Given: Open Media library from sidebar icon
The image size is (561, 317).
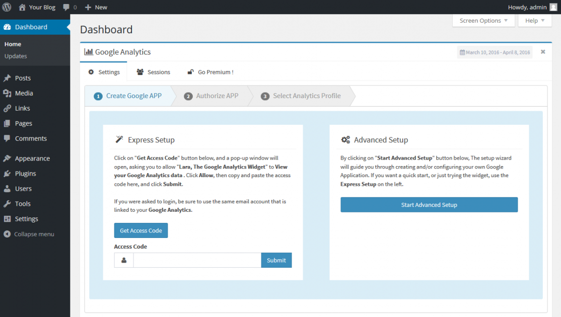Looking at the screenshot, I should click(x=7, y=93).
